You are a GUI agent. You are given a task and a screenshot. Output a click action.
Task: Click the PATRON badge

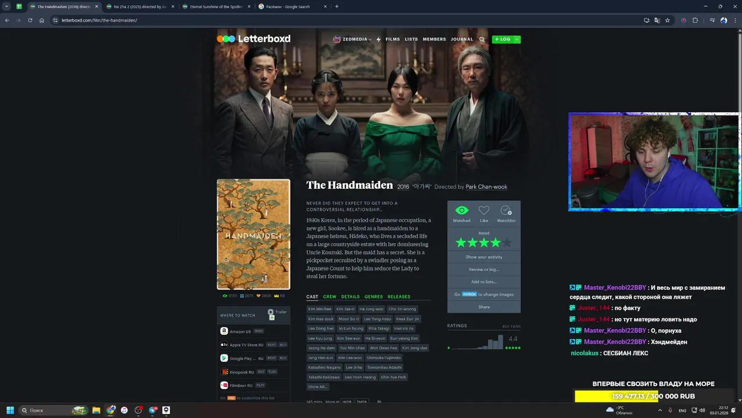coord(469,294)
